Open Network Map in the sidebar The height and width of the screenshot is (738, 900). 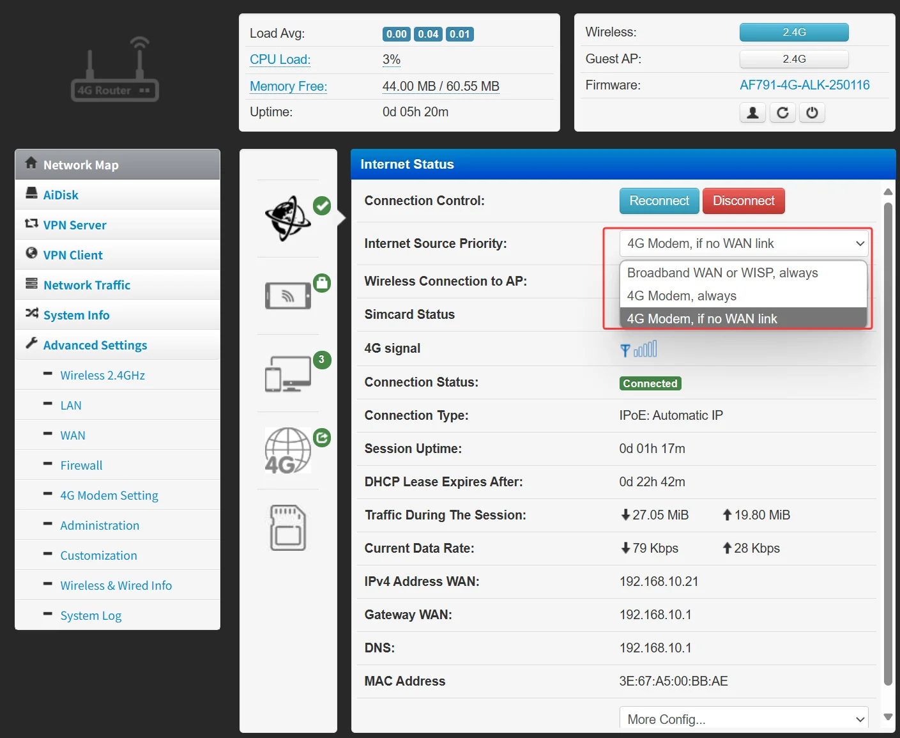(118, 165)
